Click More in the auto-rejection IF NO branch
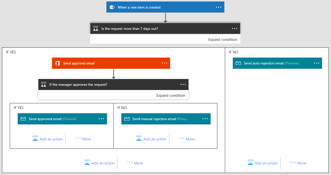This screenshot has height=175, width=331. point(302,163)
